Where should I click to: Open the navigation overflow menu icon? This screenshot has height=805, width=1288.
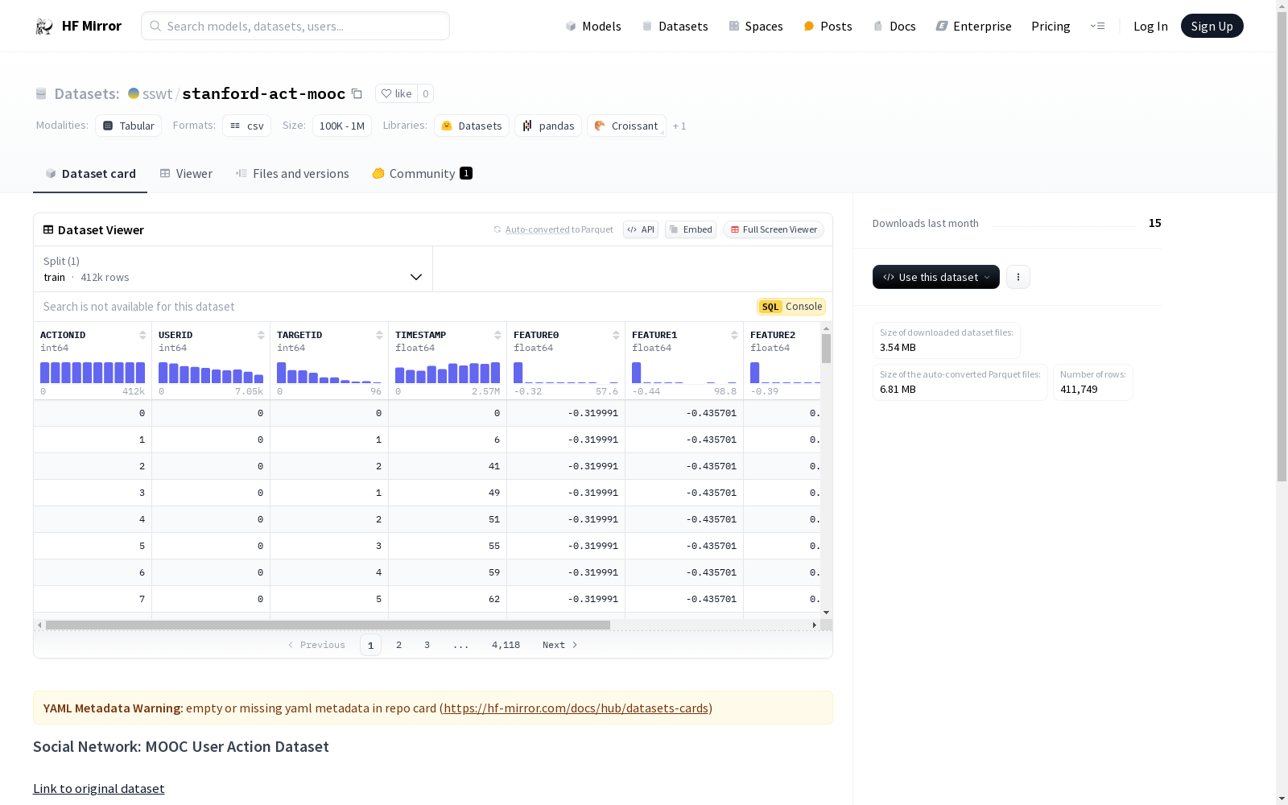coord(1097,26)
